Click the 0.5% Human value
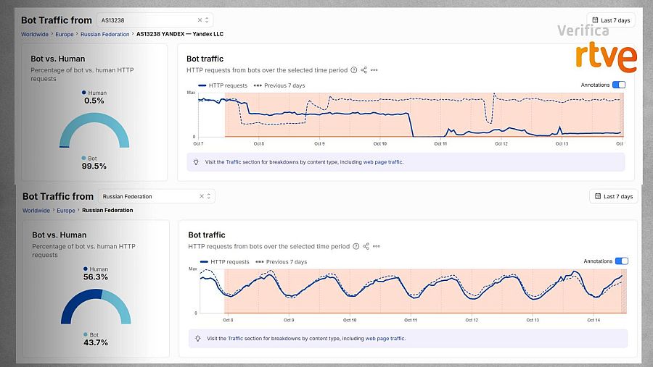This screenshot has height=367, width=653. (x=94, y=101)
